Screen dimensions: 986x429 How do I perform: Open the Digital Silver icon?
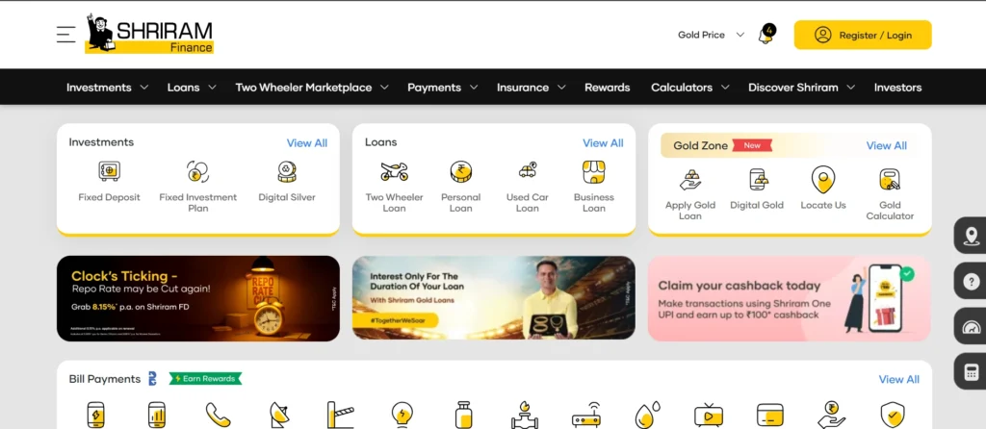287,172
